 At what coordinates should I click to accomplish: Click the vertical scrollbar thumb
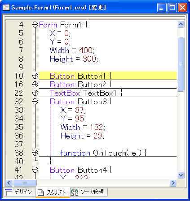point(181,64)
